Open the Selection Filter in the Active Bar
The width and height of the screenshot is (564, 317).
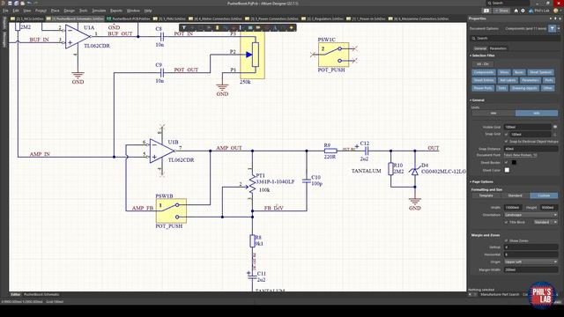point(184,27)
